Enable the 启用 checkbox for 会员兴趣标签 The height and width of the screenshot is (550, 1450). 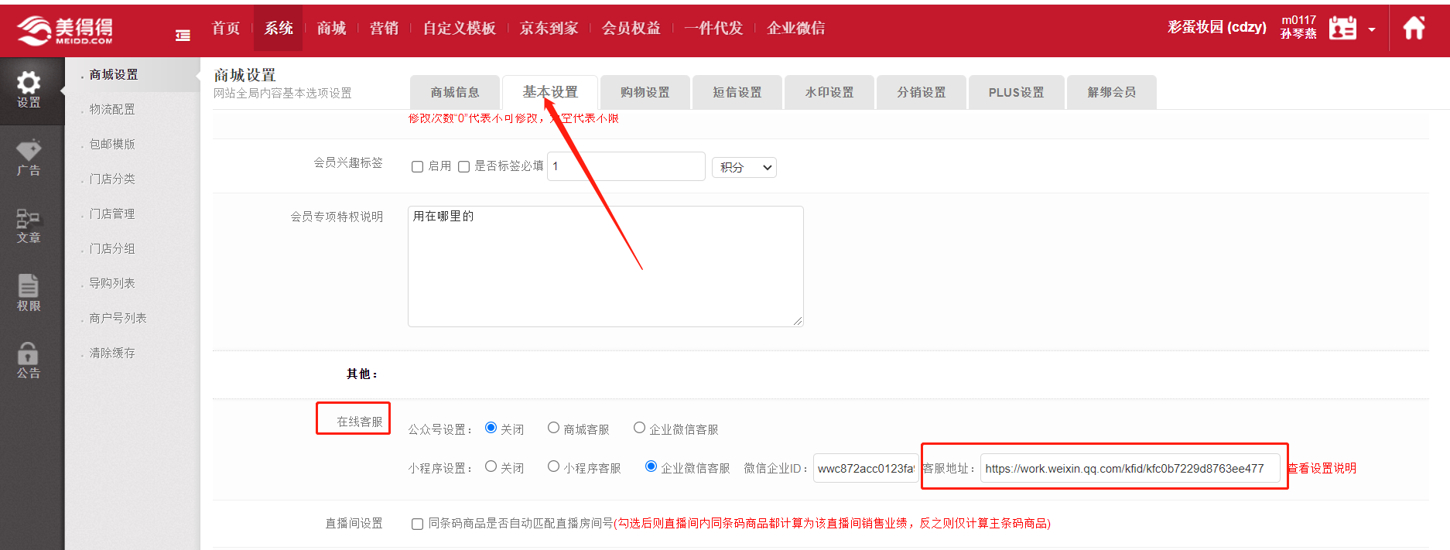point(418,167)
